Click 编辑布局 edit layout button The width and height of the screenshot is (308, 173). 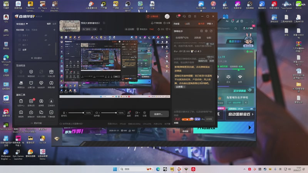point(203,61)
